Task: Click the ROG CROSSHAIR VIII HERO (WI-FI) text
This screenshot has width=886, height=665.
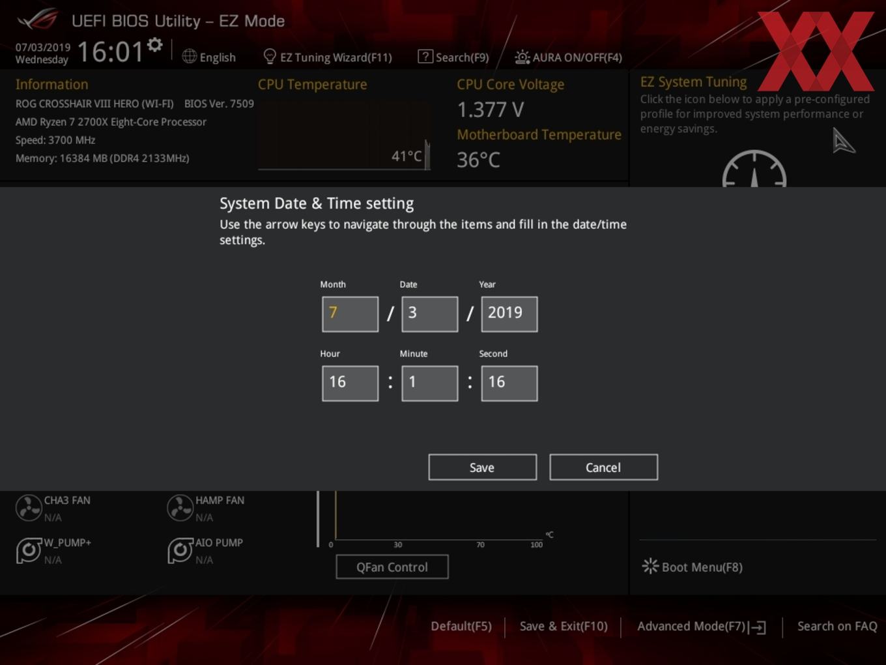Action: pos(94,104)
